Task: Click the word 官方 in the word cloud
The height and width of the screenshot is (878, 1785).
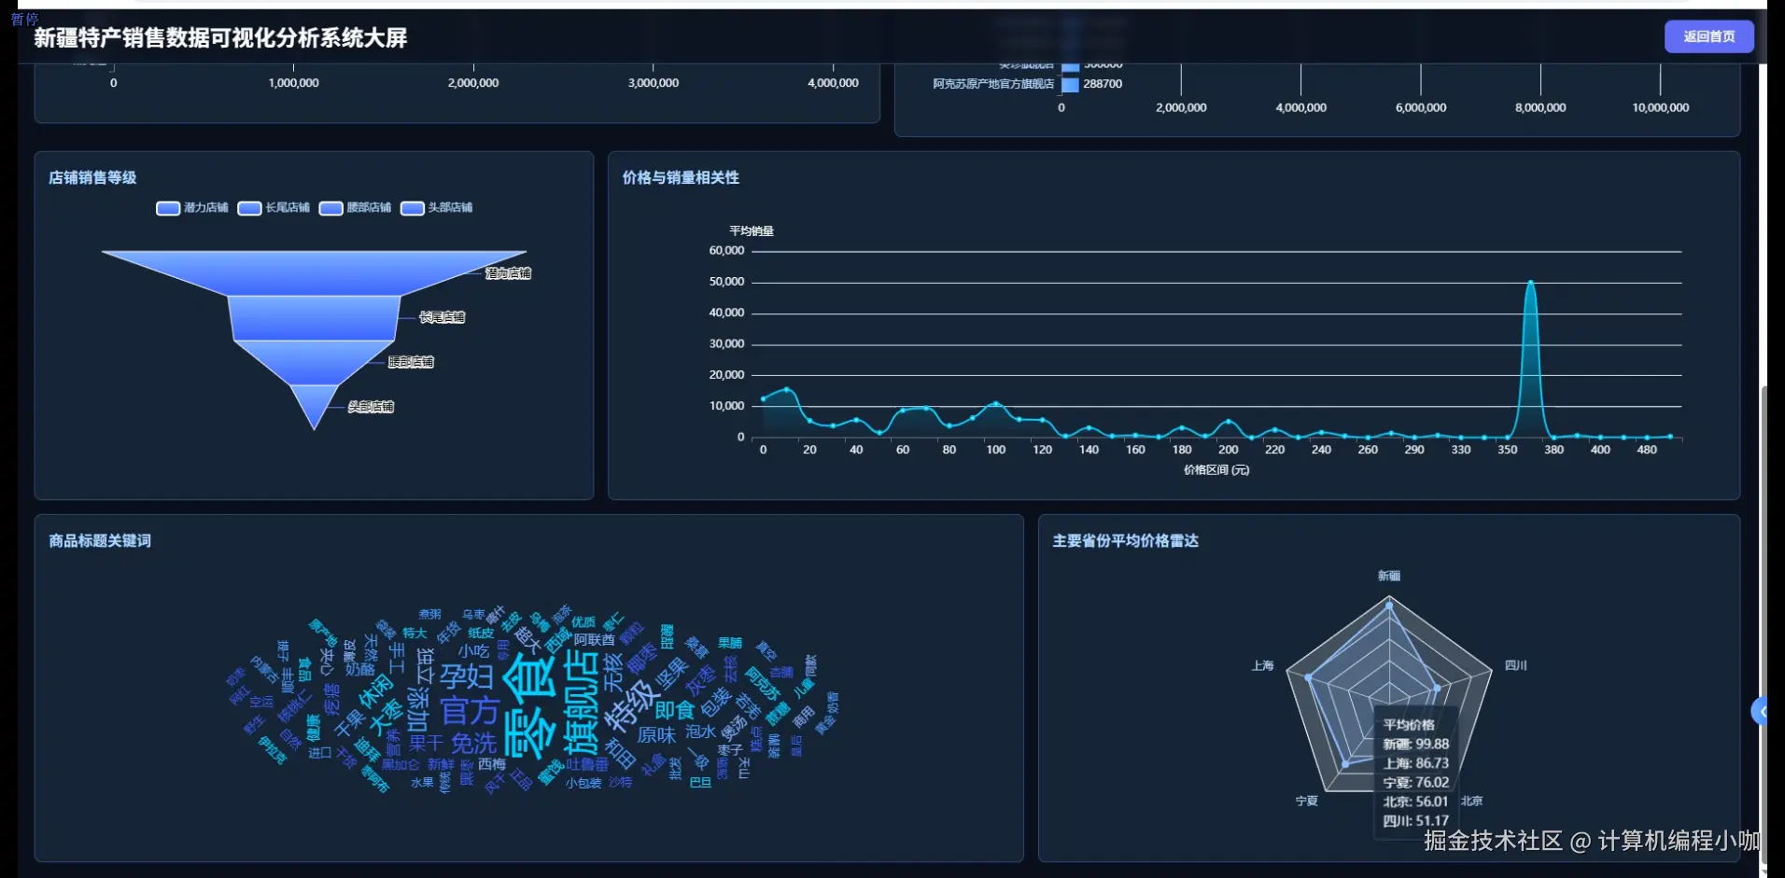Action: (470, 711)
